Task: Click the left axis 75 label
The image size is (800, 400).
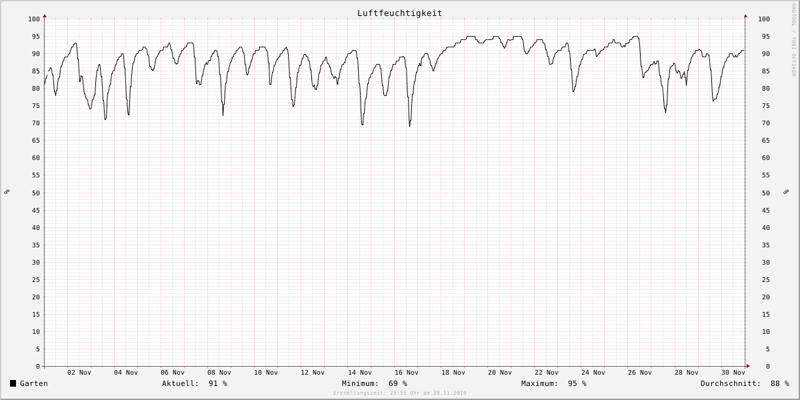Action: pos(36,105)
